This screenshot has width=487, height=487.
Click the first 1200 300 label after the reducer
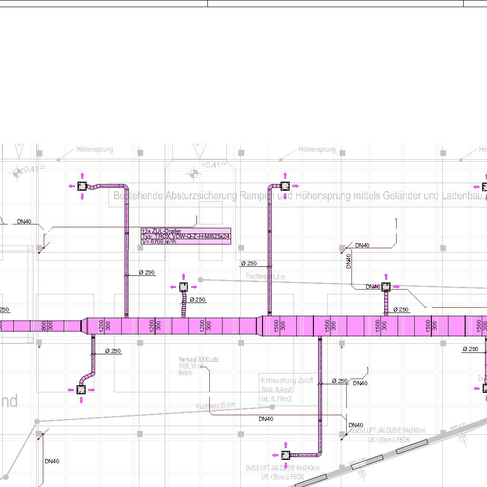tap(104, 326)
